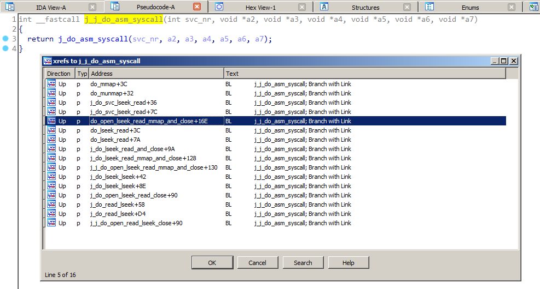Click the Search button in xrefs dialog

coord(303,263)
